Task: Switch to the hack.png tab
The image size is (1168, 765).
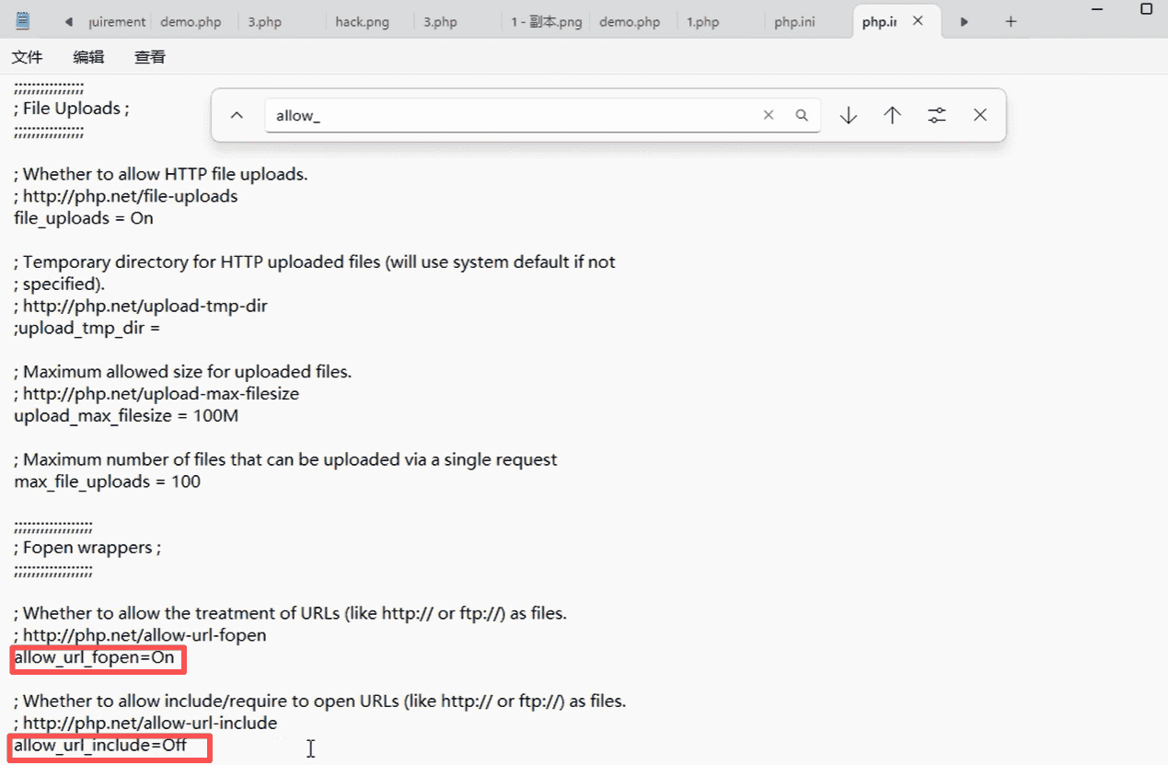Action: (x=363, y=22)
